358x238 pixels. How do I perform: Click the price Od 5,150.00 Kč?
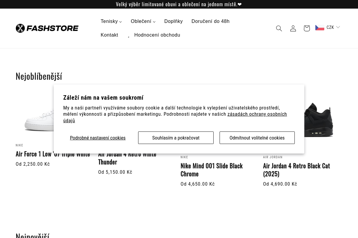[115, 172]
